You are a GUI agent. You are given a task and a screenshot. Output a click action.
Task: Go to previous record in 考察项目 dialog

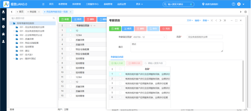point(216,20)
